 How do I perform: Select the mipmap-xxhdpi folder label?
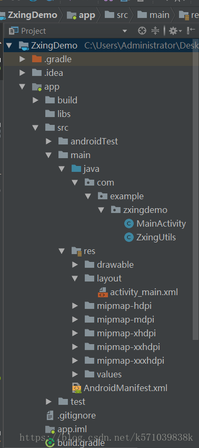[x=128, y=347]
